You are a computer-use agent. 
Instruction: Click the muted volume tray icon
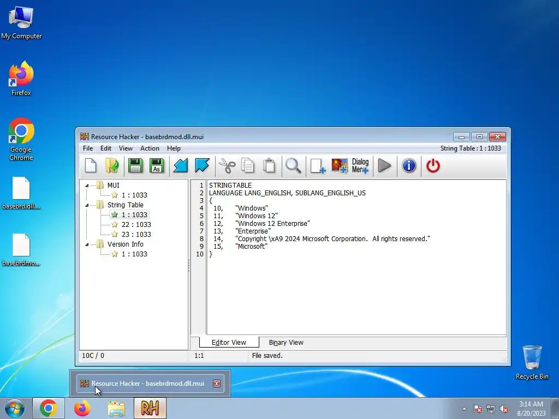pyautogui.click(x=504, y=409)
